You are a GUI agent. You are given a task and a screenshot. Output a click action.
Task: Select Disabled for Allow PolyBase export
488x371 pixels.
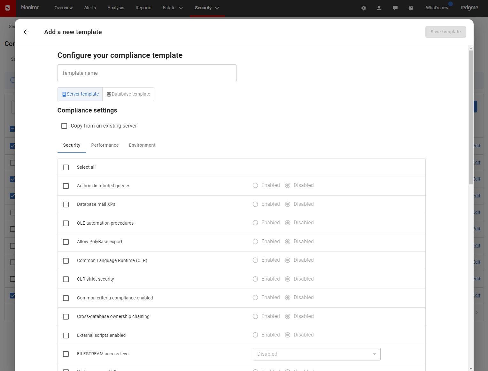[x=288, y=242]
